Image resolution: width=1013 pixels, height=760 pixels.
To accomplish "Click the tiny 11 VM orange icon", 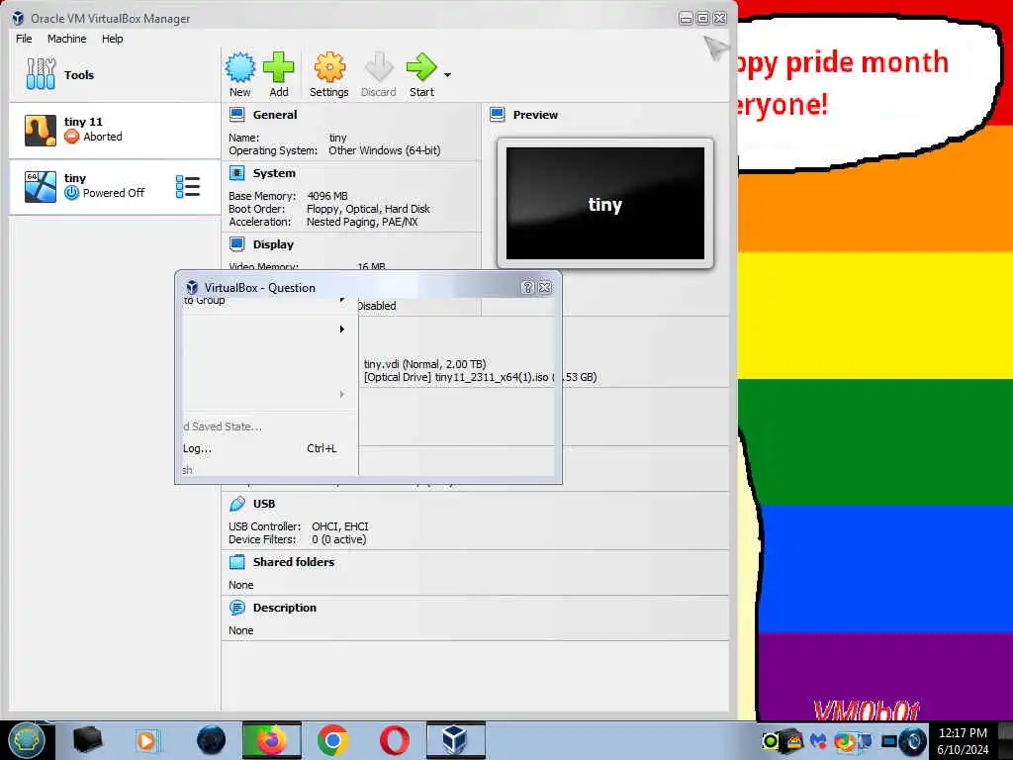I will click(40, 130).
